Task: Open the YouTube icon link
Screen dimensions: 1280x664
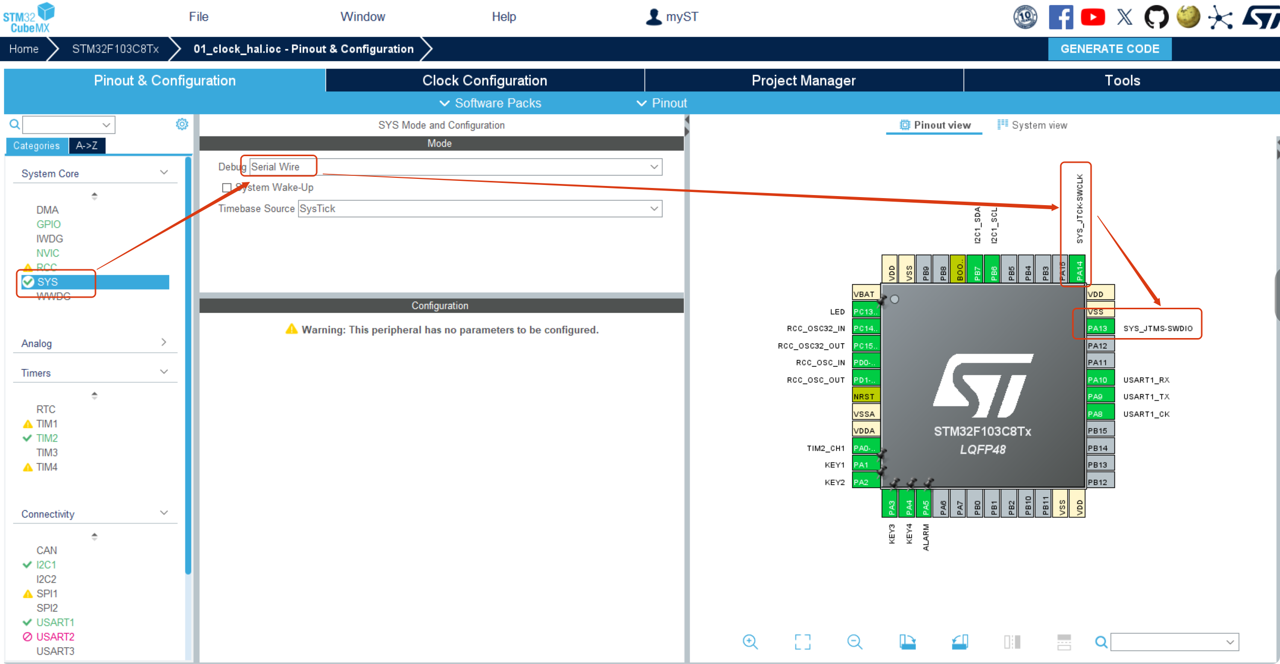Action: (1093, 17)
